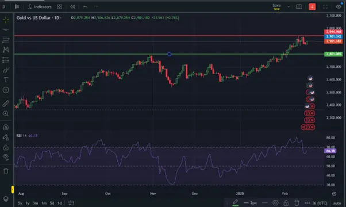Set range to 3m
This screenshot has height=207, width=346.
(35, 203)
